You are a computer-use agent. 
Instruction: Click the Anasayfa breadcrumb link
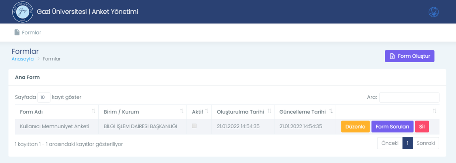click(x=23, y=59)
